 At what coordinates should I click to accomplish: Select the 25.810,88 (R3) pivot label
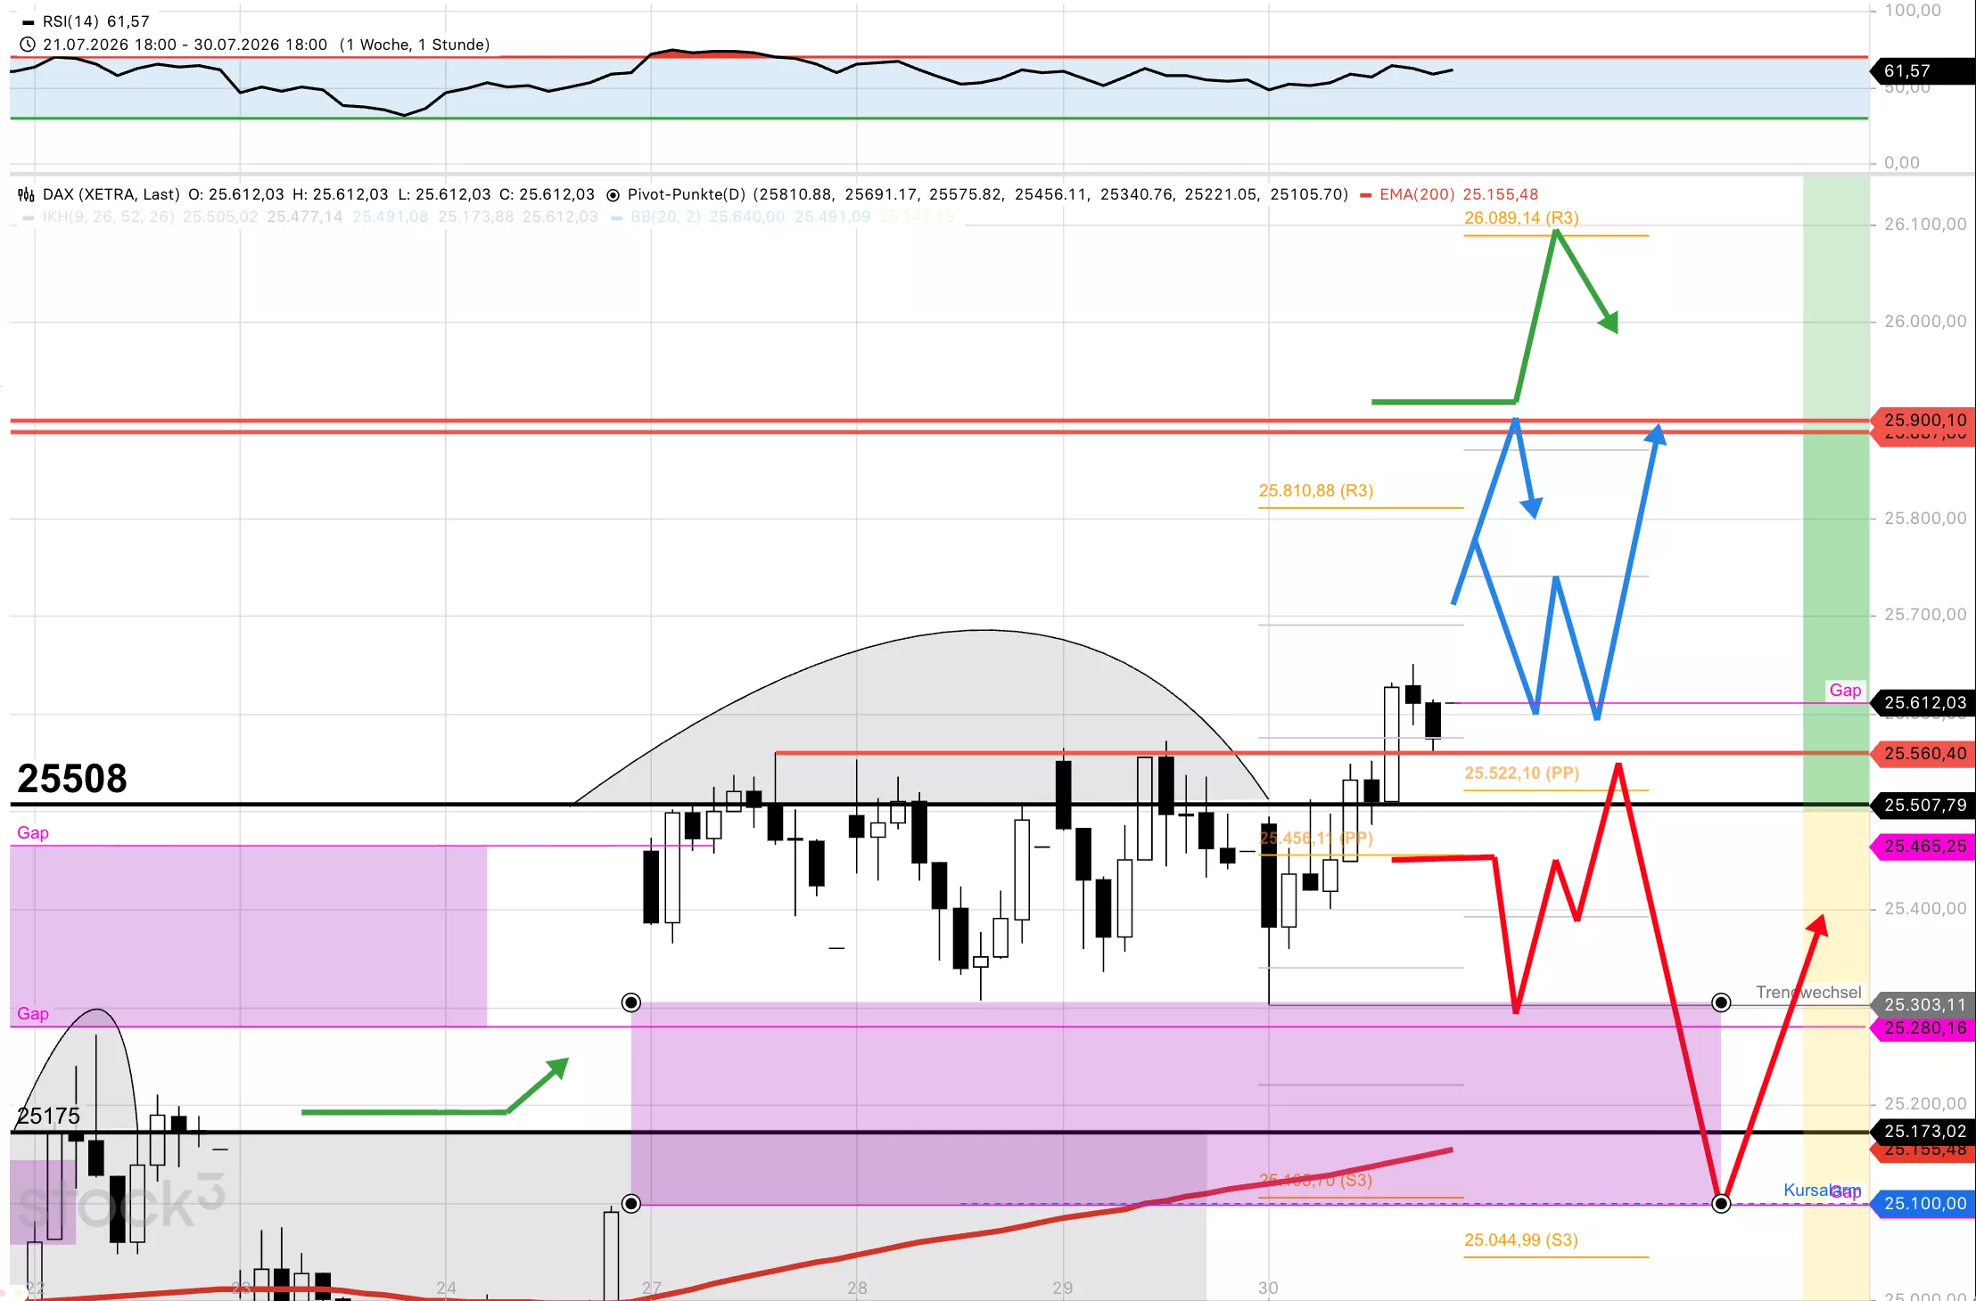tap(1316, 490)
